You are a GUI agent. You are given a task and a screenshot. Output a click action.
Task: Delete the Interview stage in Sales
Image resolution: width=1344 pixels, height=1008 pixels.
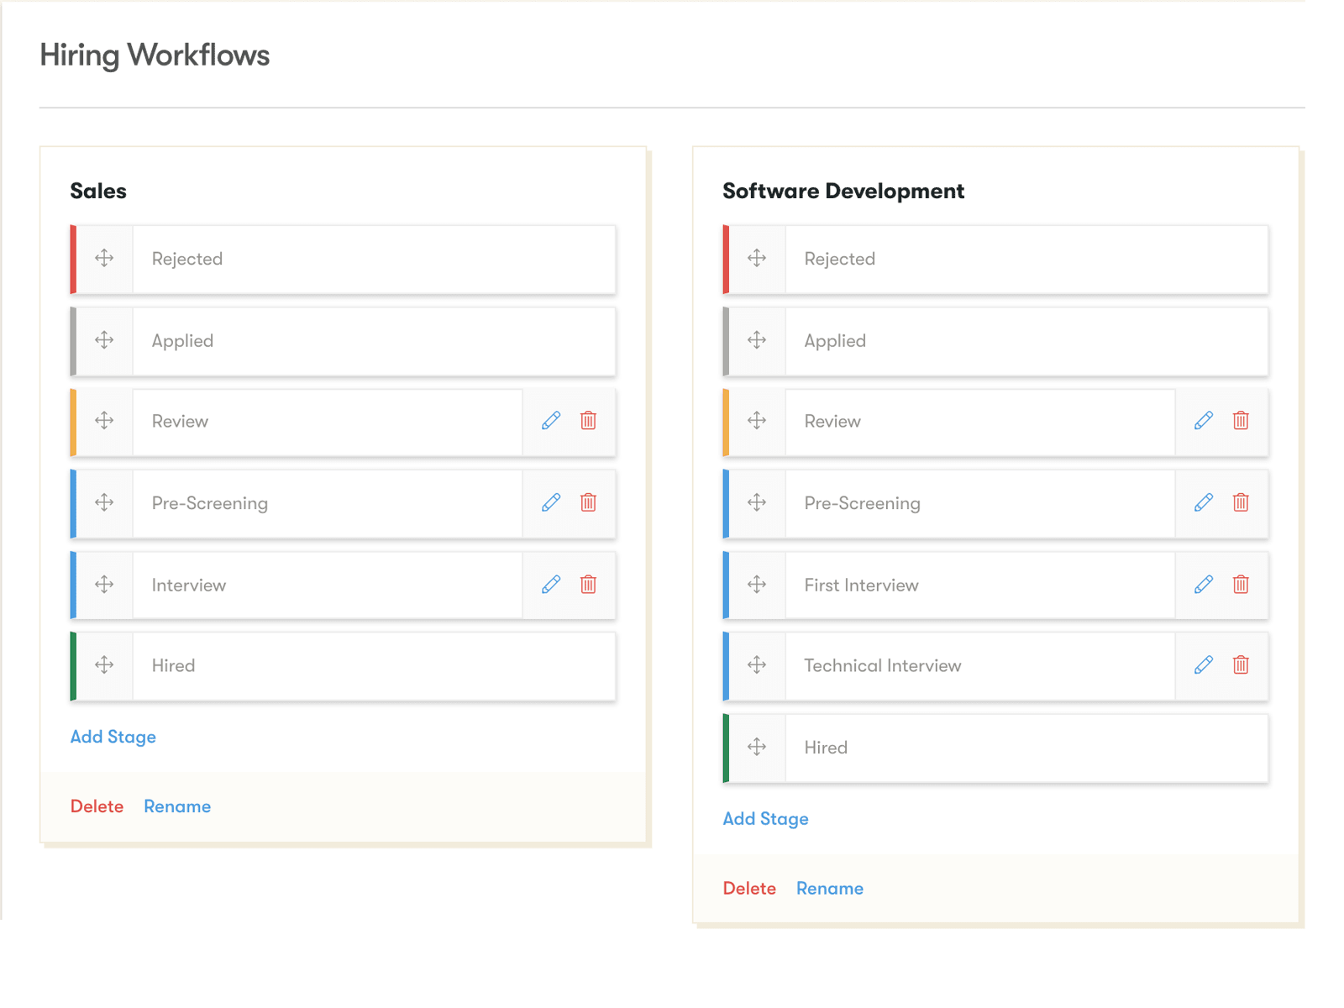589,585
